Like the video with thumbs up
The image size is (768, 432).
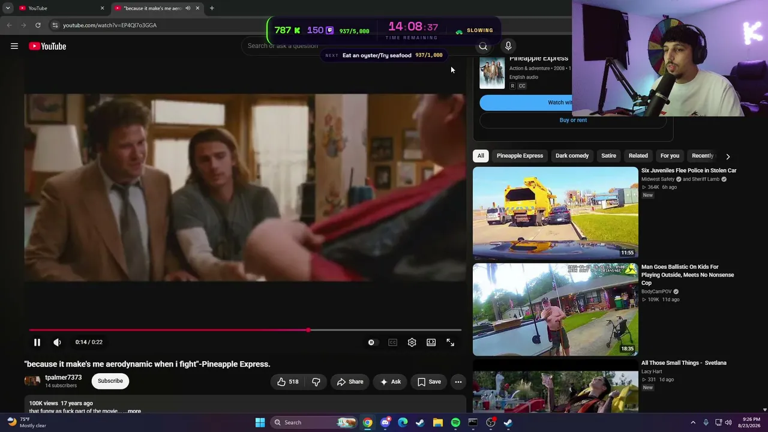(x=288, y=382)
